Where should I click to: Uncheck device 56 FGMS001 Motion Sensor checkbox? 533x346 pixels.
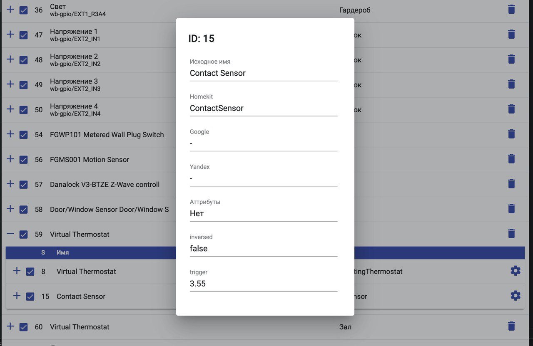tap(24, 160)
